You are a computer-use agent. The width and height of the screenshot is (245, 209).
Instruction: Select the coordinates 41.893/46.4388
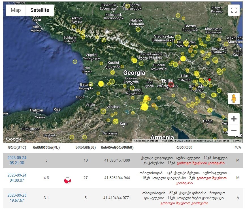tap(117, 160)
